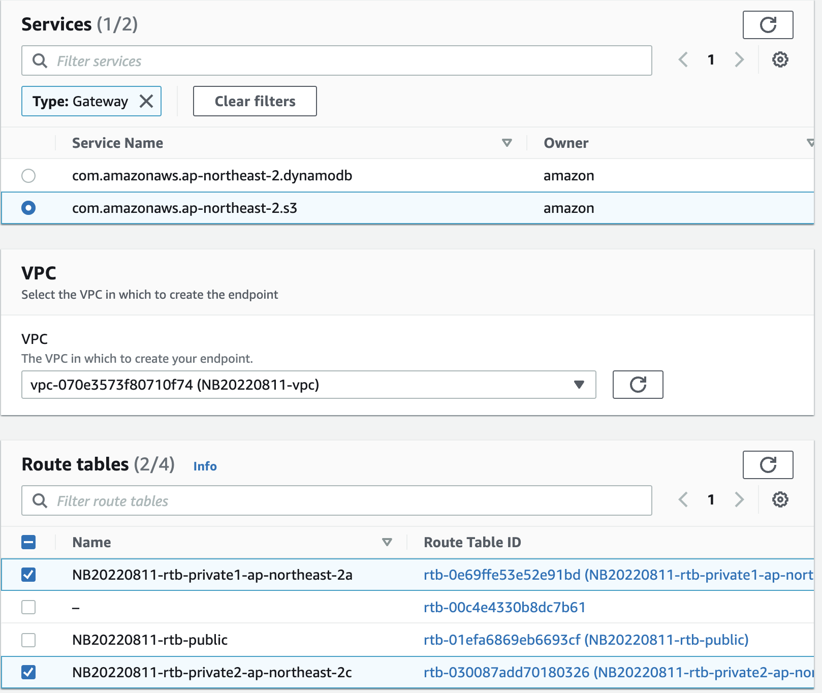Go to previous page of Route tables
Viewport: 822px width, 693px height.
683,500
